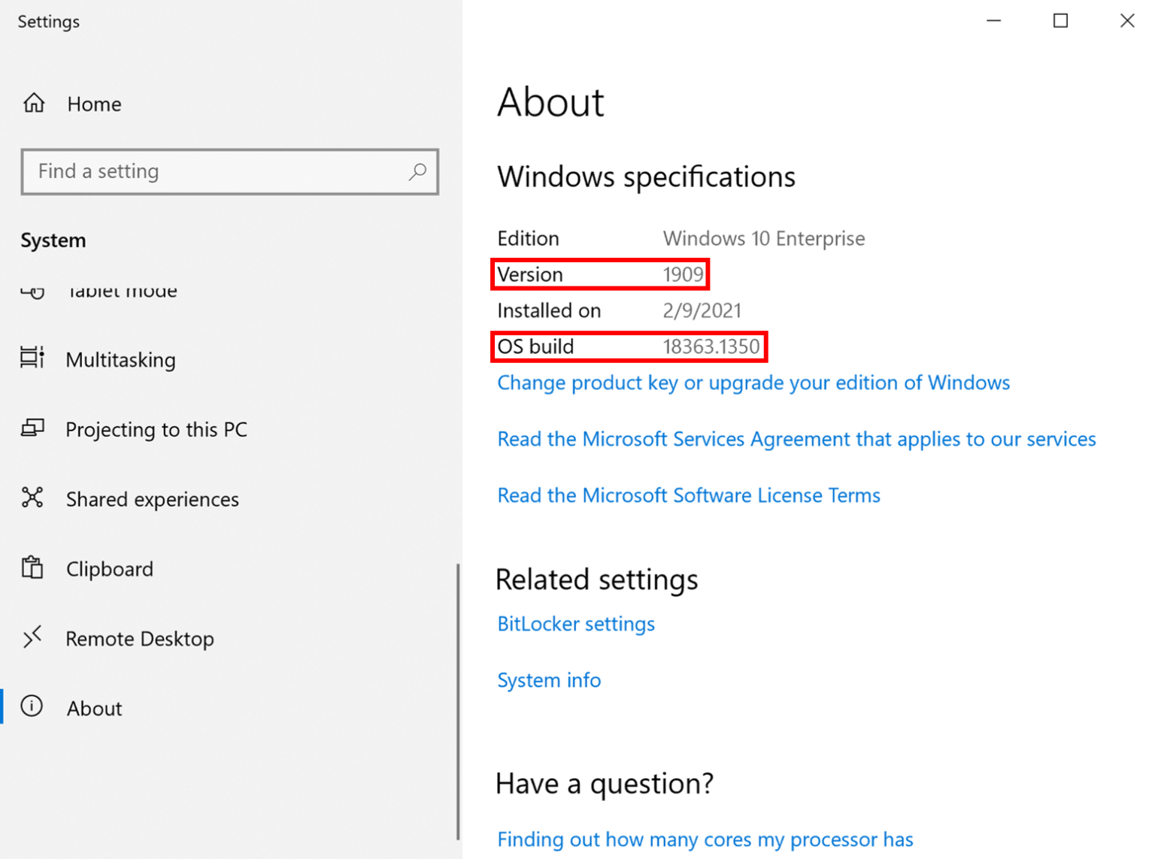Click the System info link
The height and width of the screenshot is (859, 1155).
point(549,680)
